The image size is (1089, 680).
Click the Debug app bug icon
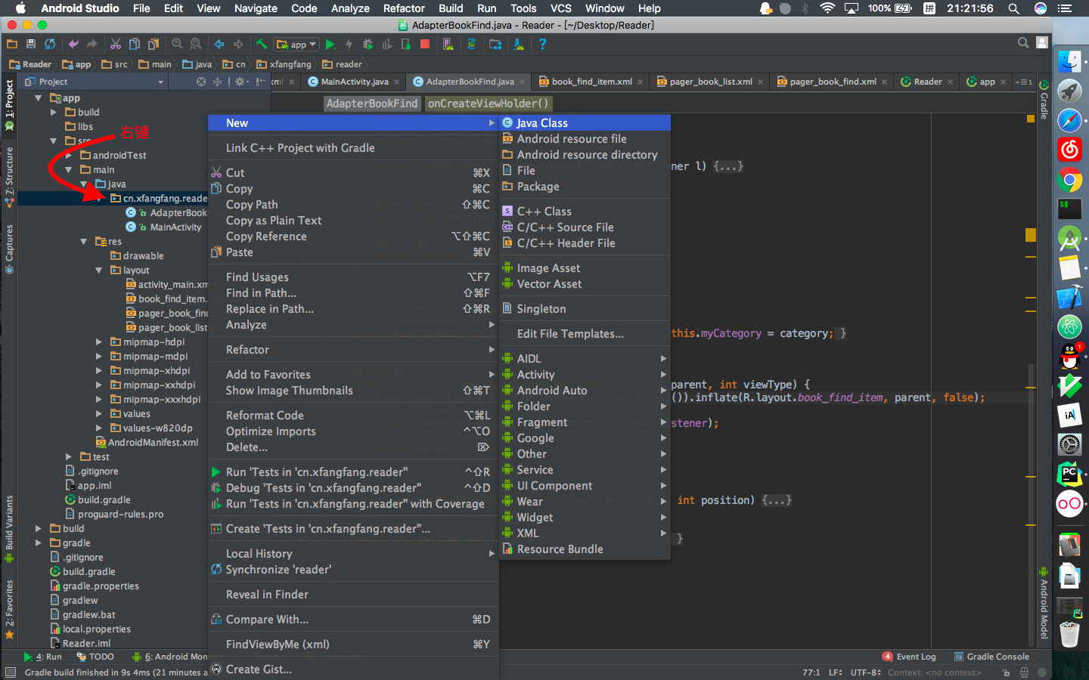pos(368,45)
